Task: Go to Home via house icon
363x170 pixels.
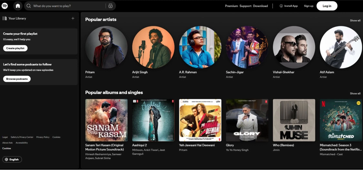Action: 18,6
